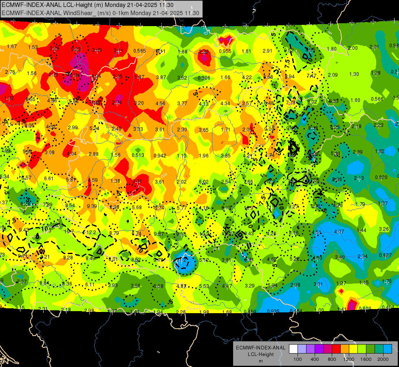
Task: Click the 2000 legend scale label
Action: pyautogui.click(x=383, y=359)
